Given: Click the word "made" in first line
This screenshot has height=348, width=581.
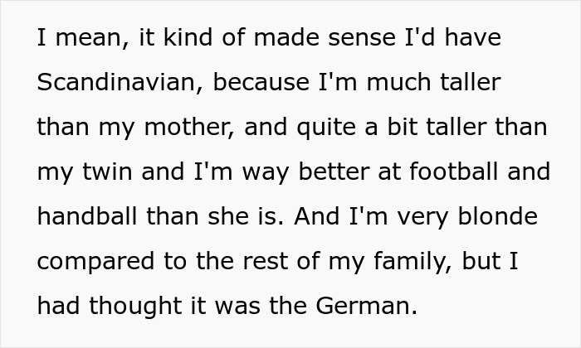Looking at the screenshot, I should pyautogui.click(x=286, y=37).
